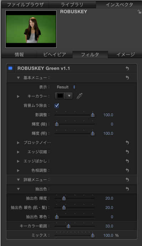Reset the ROBUSKEY Green v1.1 filter
This screenshot has width=142, height=246.
point(127,68)
